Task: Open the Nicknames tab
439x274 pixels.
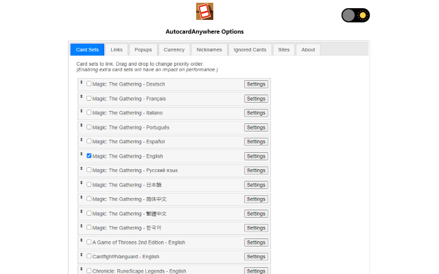Action: point(209,50)
